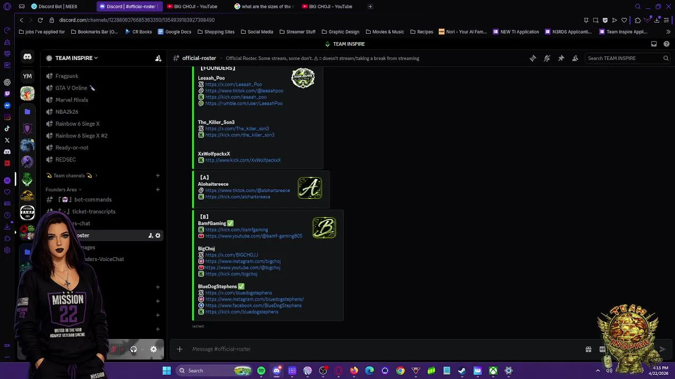Viewport: 675px width, 379px height.
Task: Open TEAM INSPIRE server dropdown menu
Action: point(76,58)
